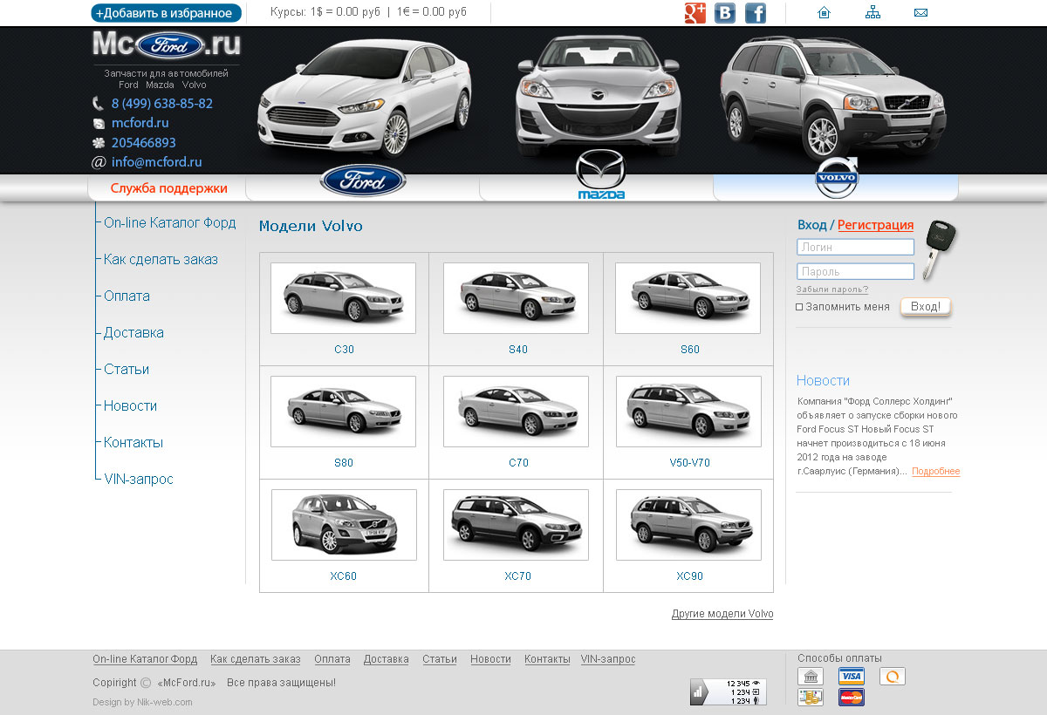Image resolution: width=1047 pixels, height=715 pixels.
Task: Click the phone icon beside 8 (499) number
Action: pyautogui.click(x=98, y=104)
